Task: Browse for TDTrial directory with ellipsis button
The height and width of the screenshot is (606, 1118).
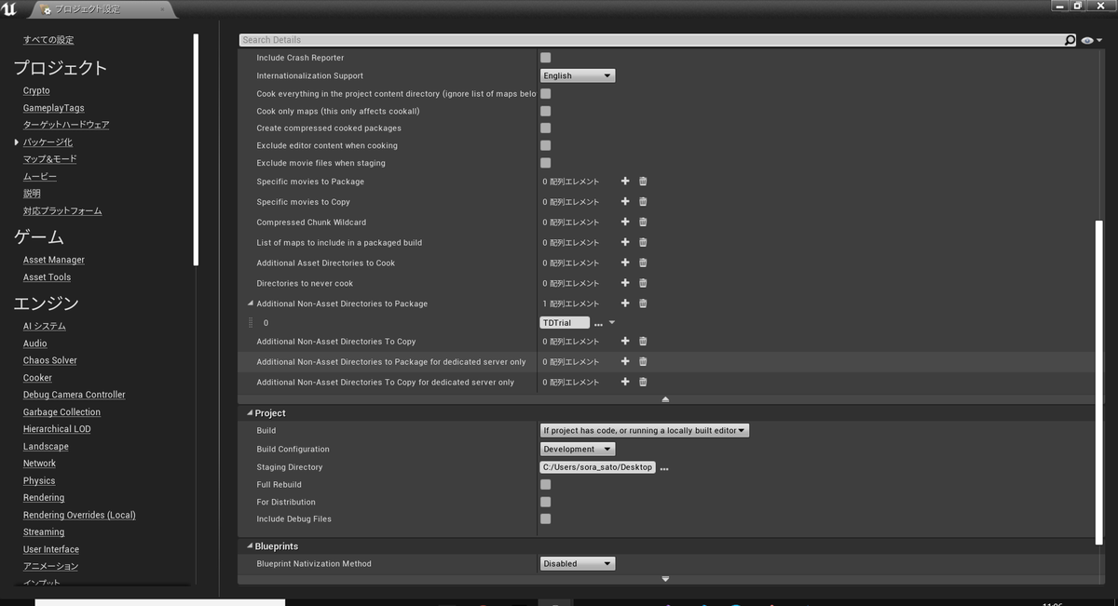Action: 598,323
